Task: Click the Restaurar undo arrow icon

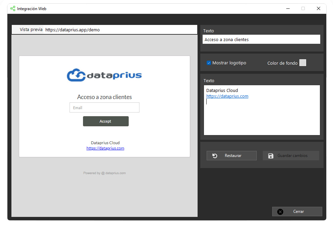Action: pyautogui.click(x=215, y=156)
